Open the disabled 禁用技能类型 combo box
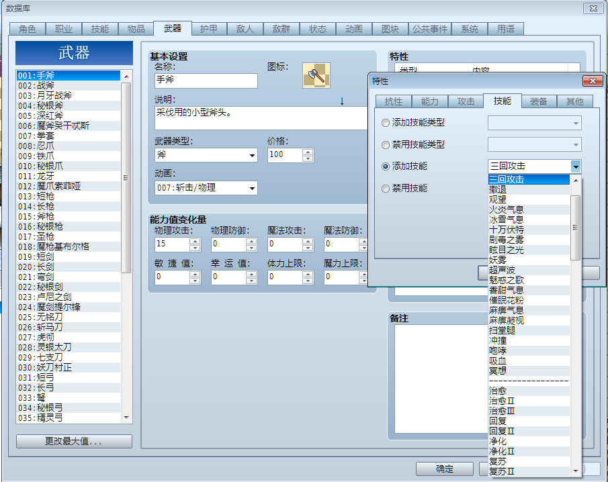608x482 pixels. click(534, 145)
